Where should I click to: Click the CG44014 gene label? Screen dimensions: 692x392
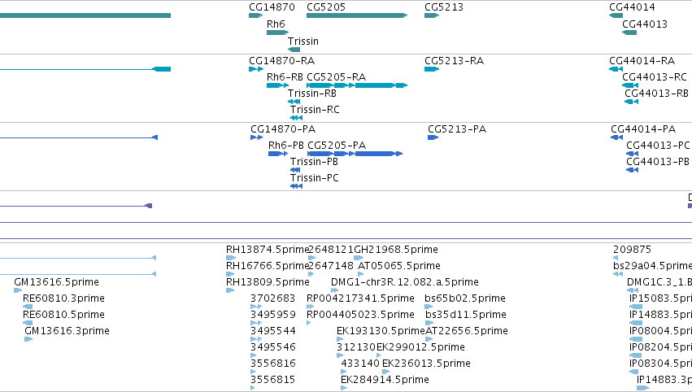[x=632, y=7]
